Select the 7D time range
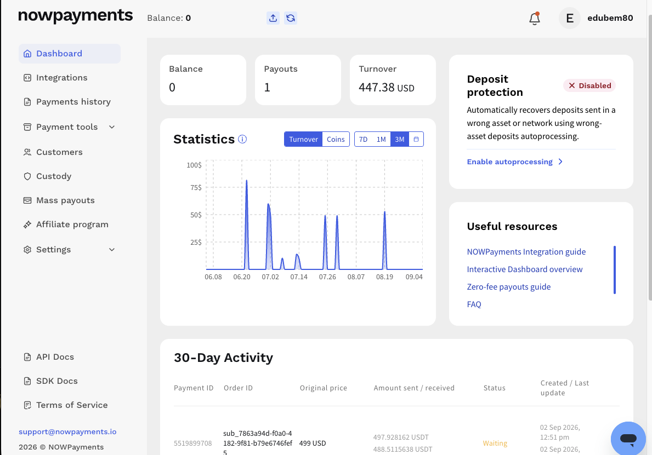The image size is (652, 455). [x=364, y=139]
